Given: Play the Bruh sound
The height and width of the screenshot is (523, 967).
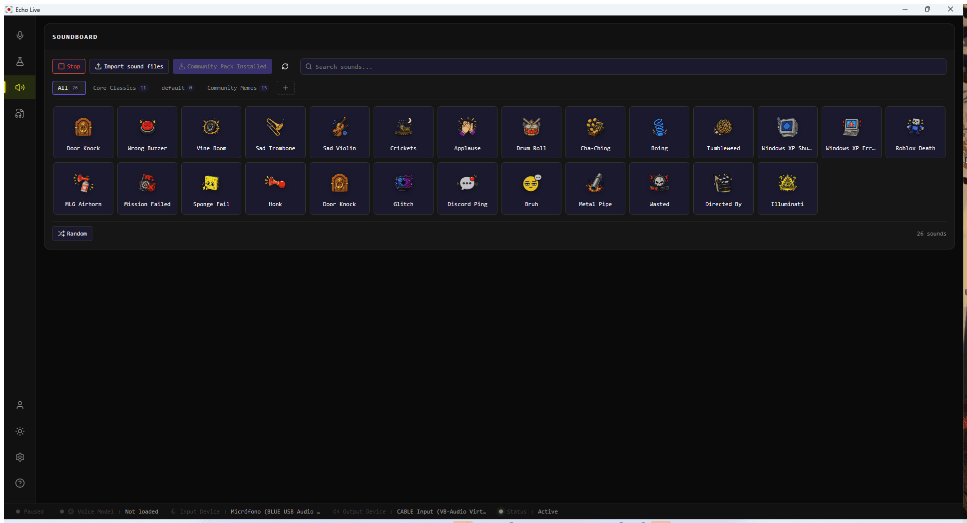Looking at the screenshot, I should point(531,188).
